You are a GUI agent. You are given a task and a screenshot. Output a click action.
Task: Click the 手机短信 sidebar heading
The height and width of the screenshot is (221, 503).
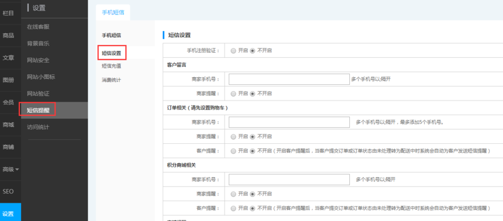tap(111, 35)
